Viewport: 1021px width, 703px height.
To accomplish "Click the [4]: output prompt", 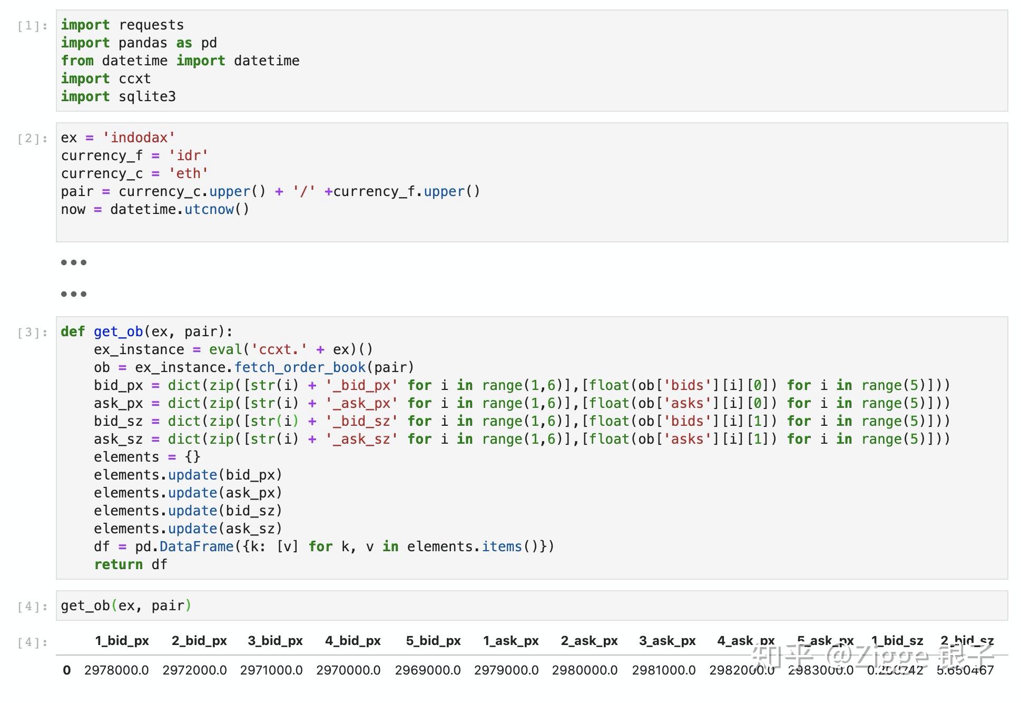I will click(x=32, y=642).
